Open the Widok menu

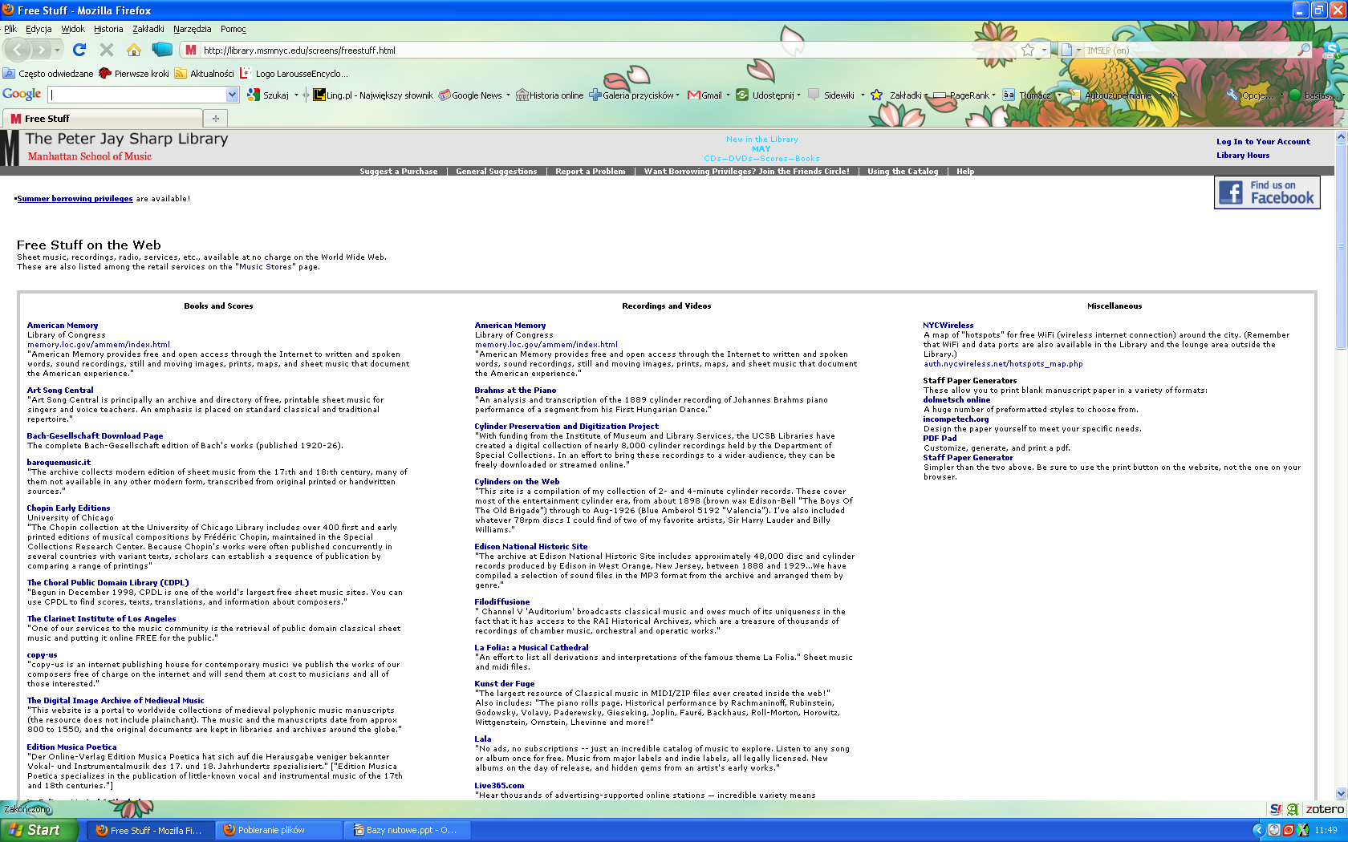click(73, 29)
